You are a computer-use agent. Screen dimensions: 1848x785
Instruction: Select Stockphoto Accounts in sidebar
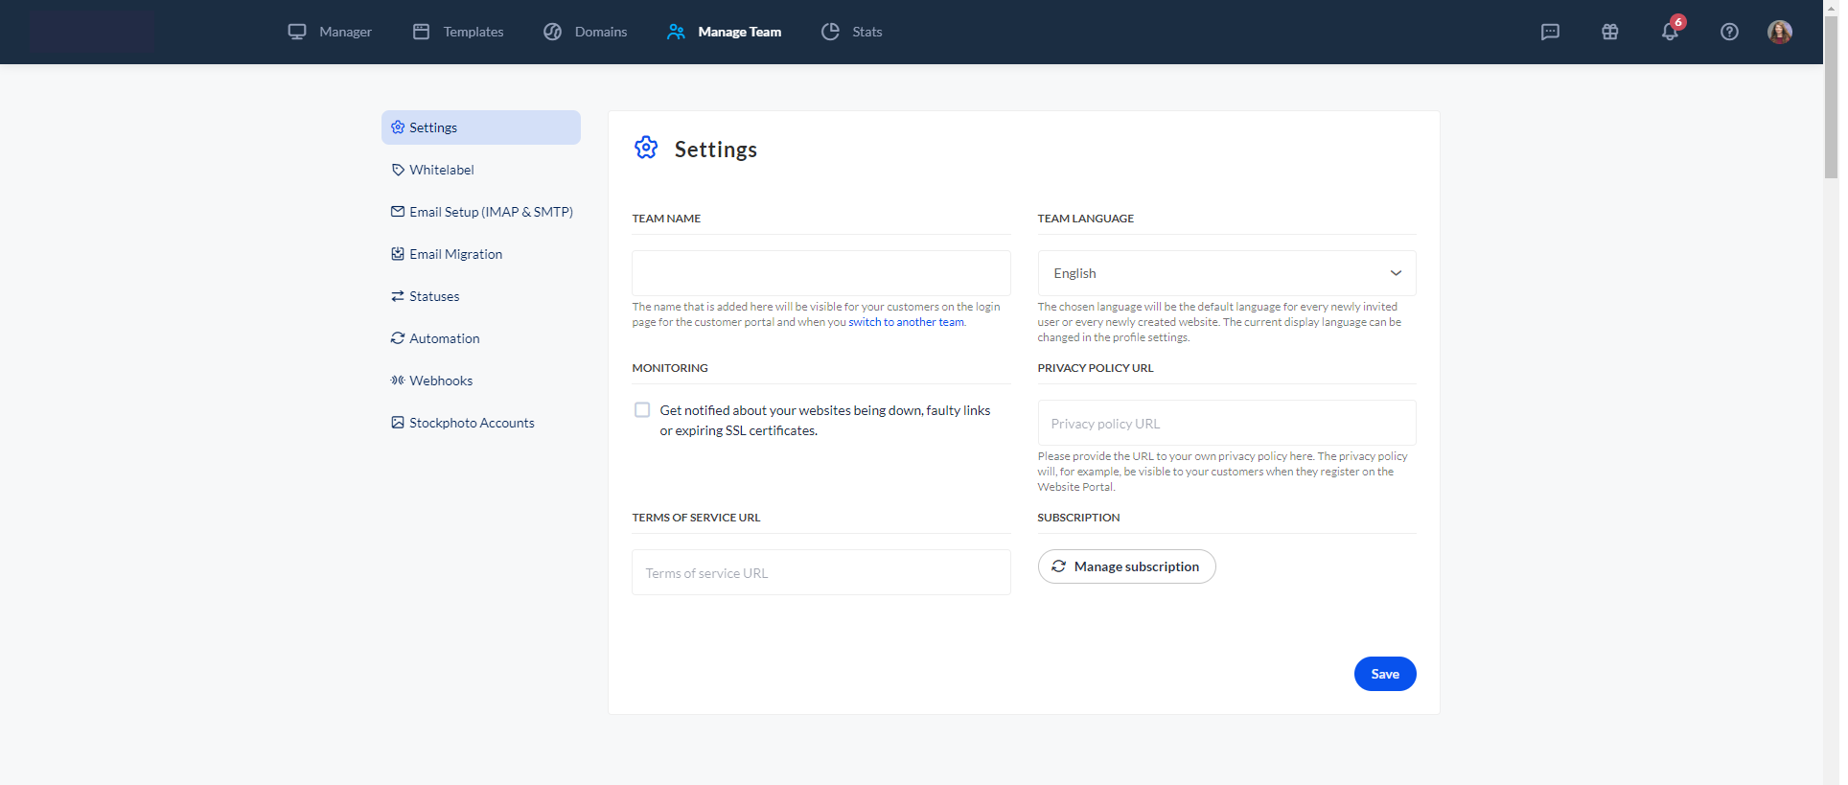[x=471, y=423]
